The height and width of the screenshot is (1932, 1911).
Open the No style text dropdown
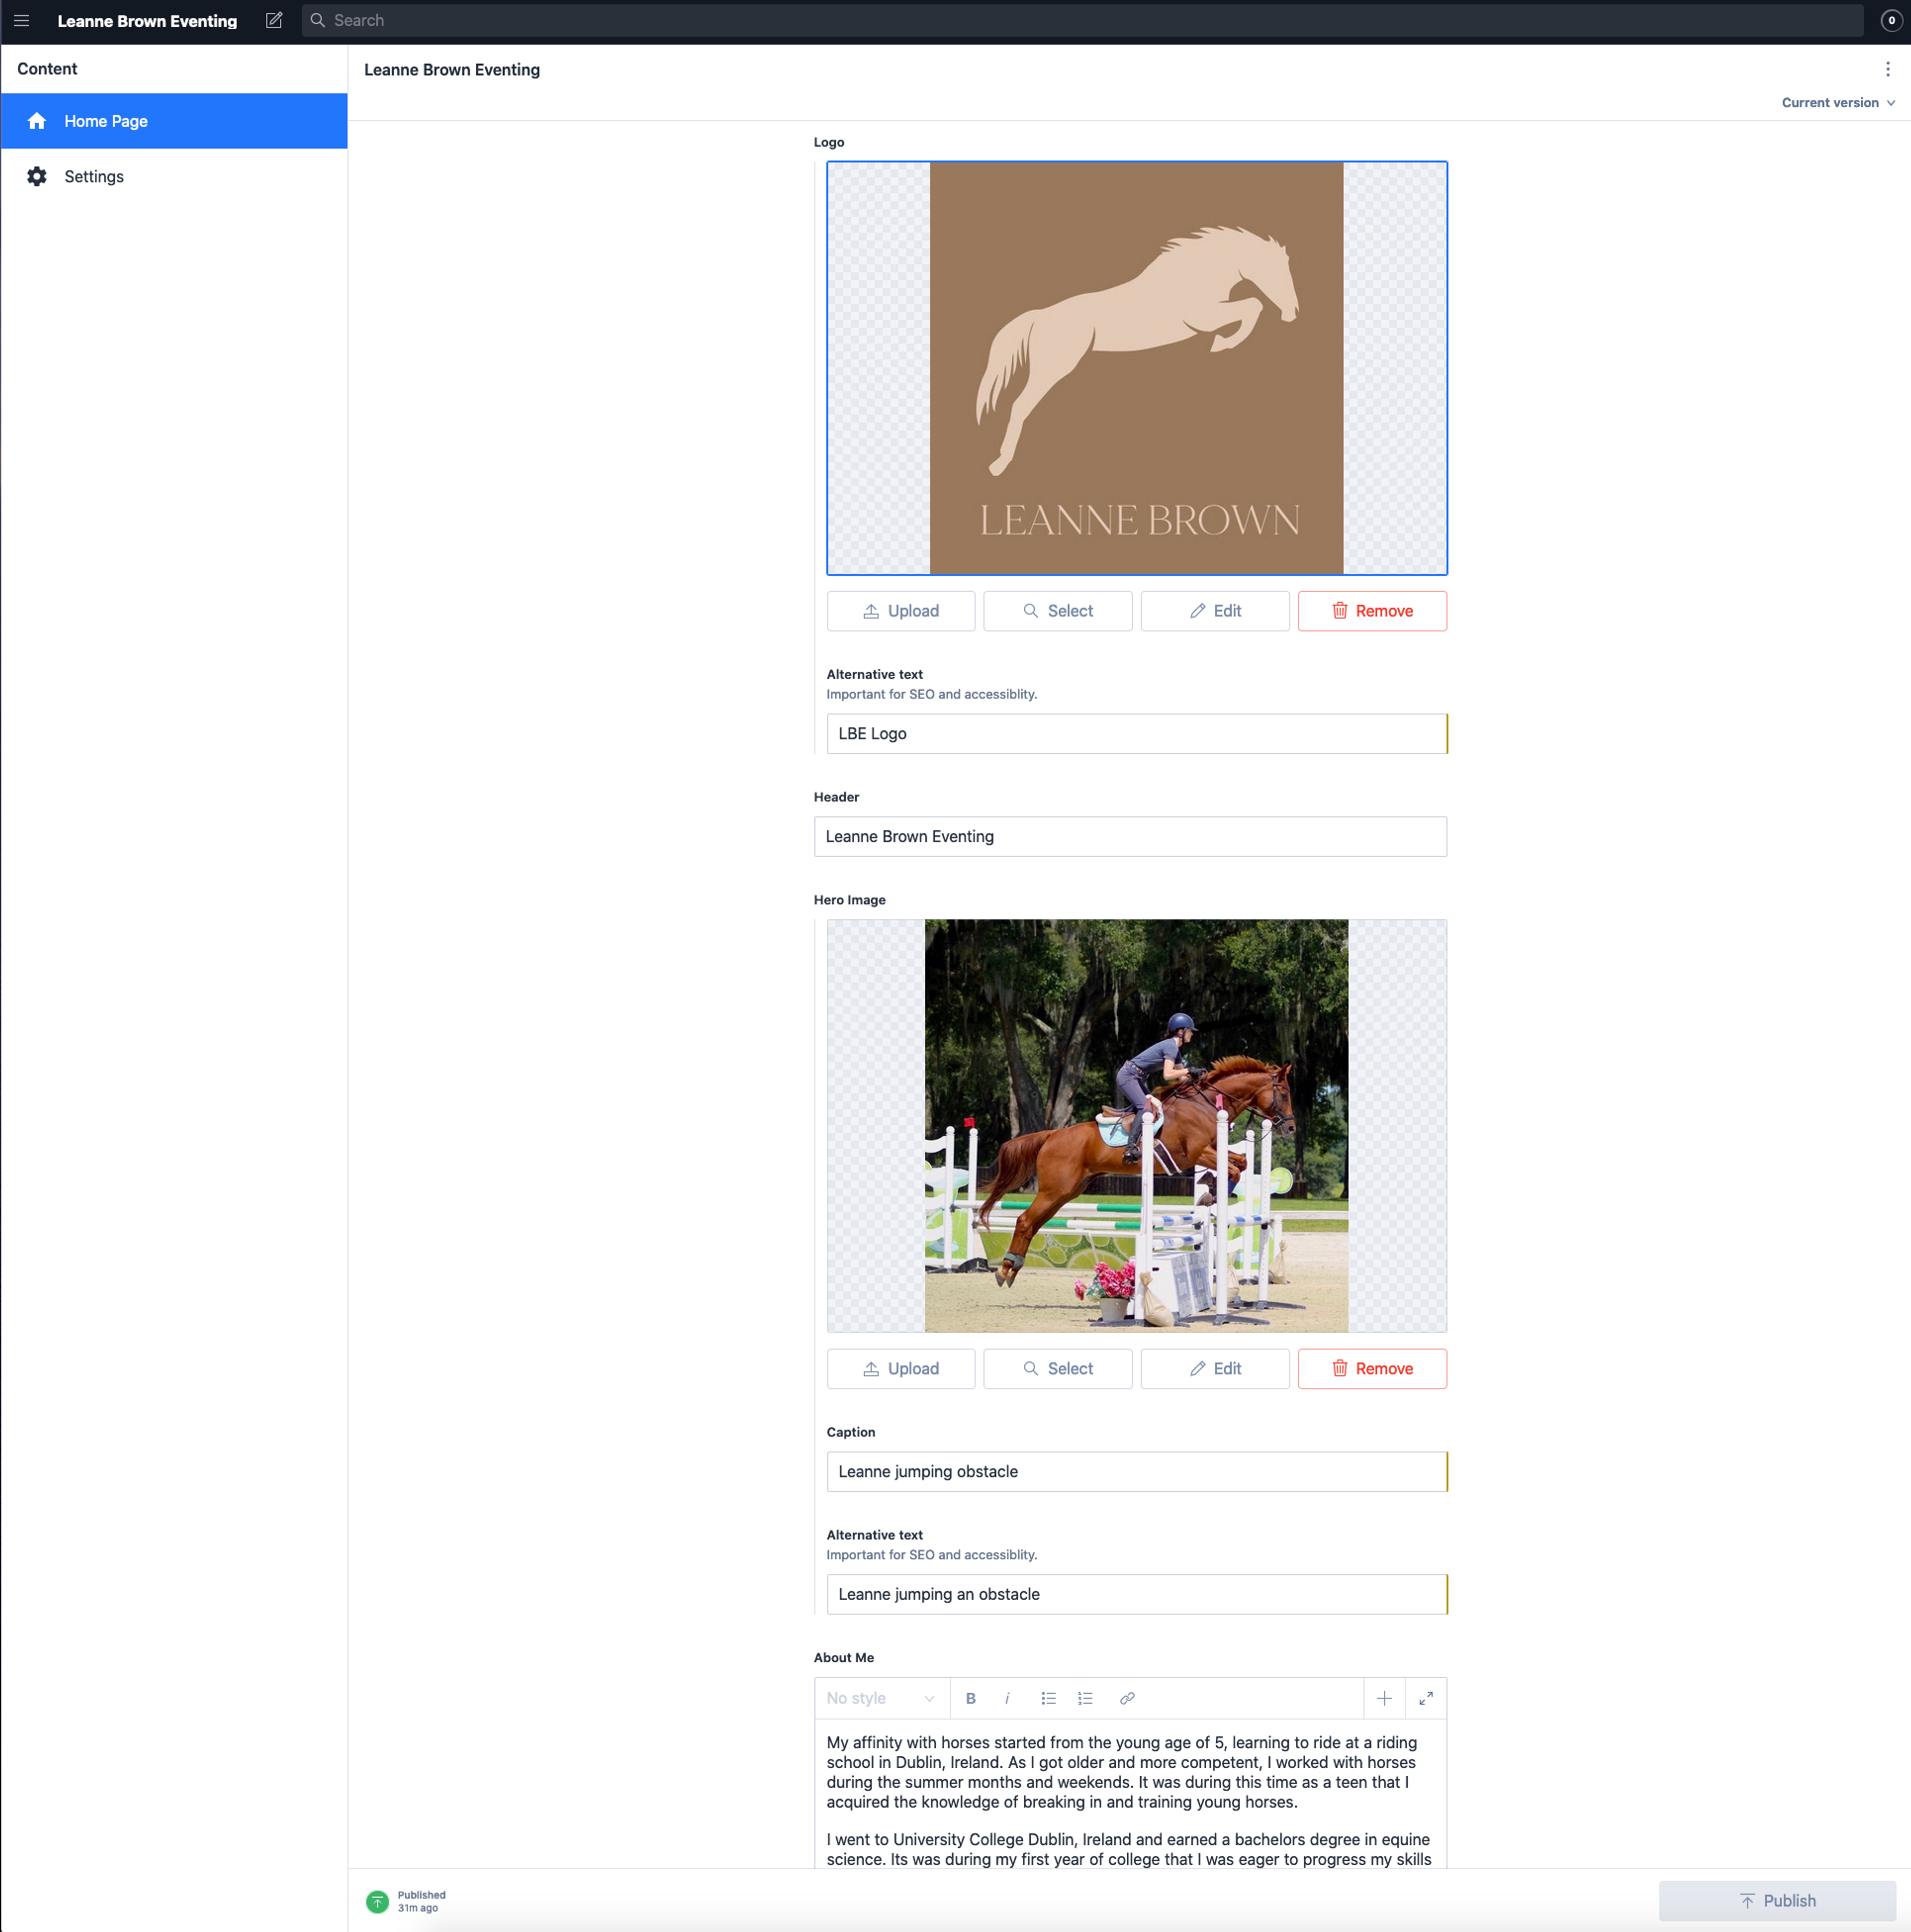880,1698
